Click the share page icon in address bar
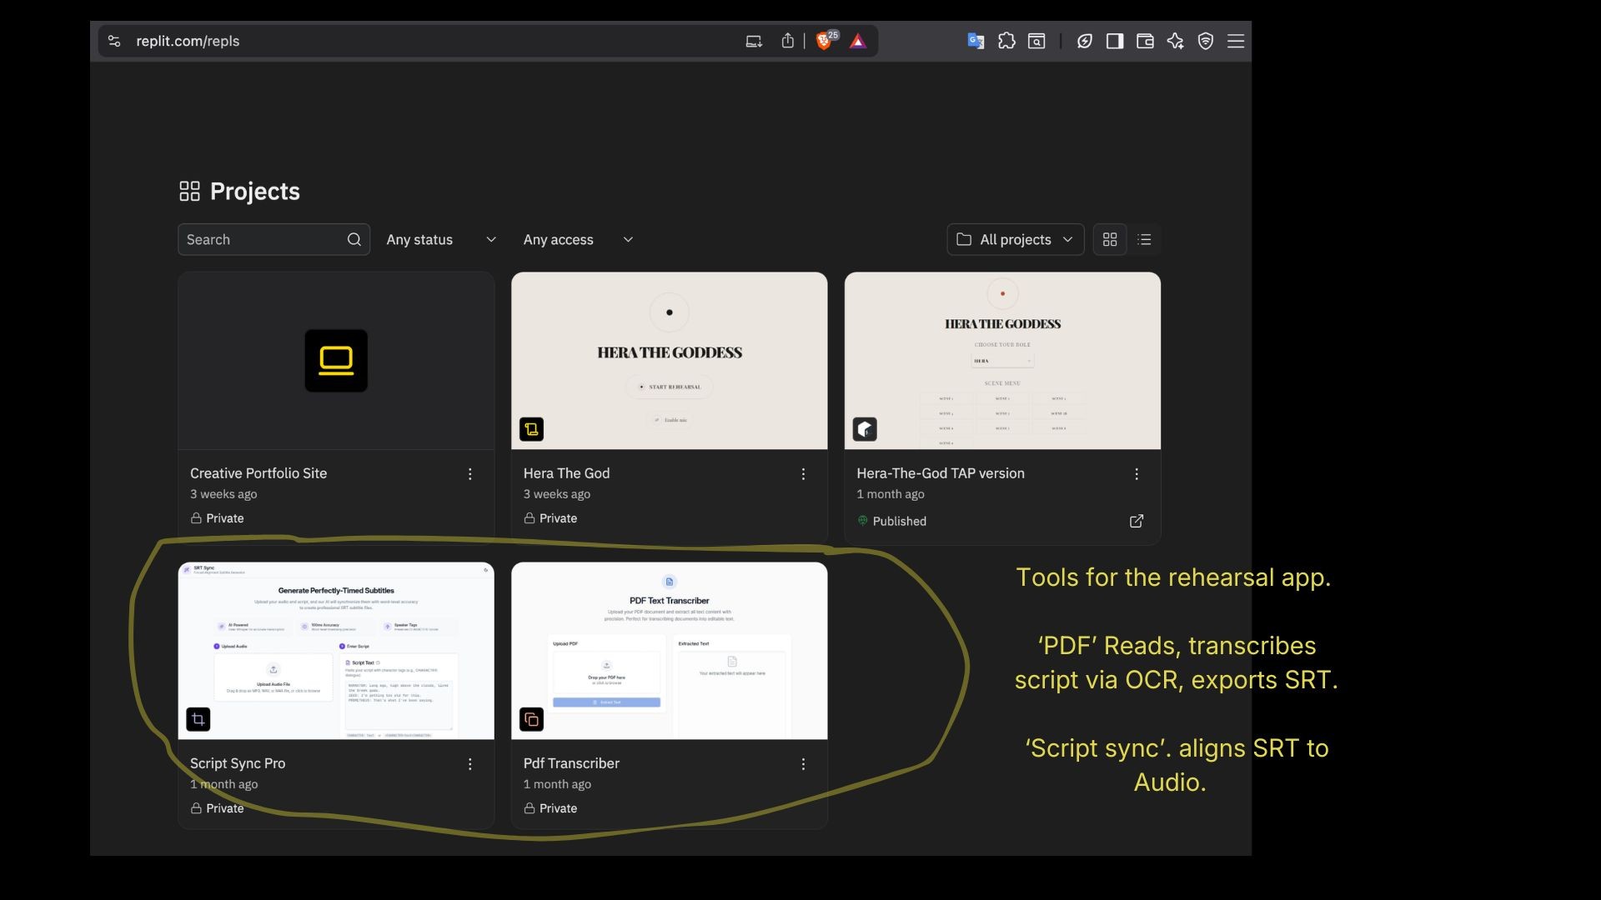The height and width of the screenshot is (900, 1601). point(787,41)
